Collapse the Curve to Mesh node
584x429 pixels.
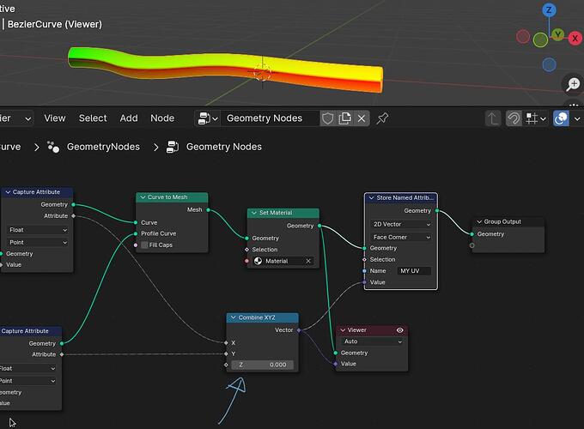(x=143, y=197)
